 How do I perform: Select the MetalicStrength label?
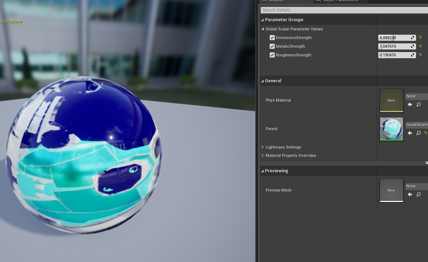[290, 47]
